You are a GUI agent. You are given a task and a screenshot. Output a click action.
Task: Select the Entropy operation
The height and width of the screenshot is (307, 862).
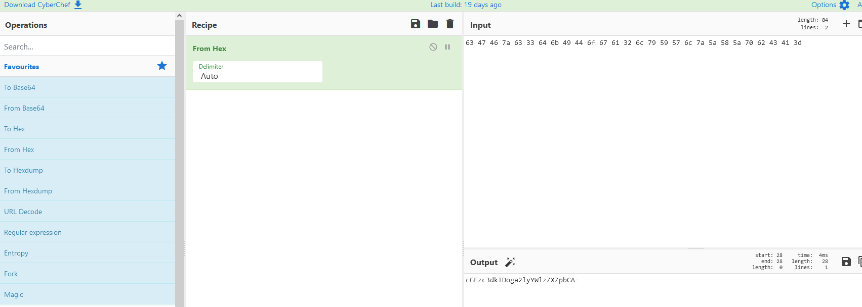pos(88,253)
